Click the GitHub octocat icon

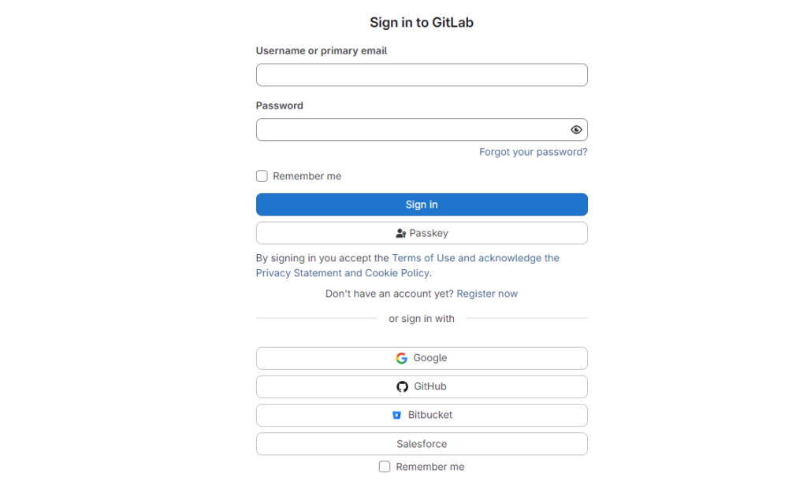point(403,386)
